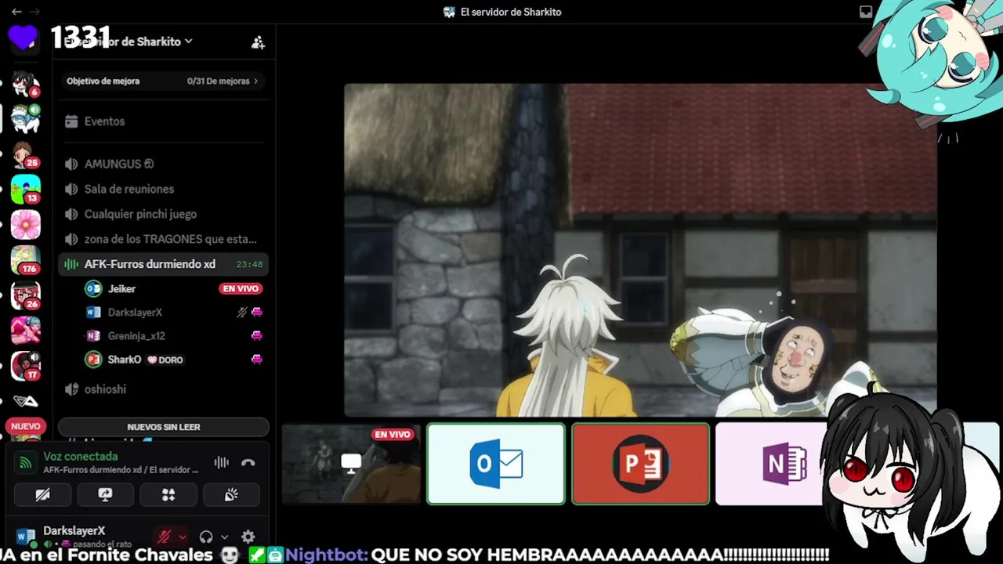Image resolution: width=1003 pixels, height=564 pixels.
Task: Select DarkslayerX in voice channel list
Action: click(x=174, y=313)
